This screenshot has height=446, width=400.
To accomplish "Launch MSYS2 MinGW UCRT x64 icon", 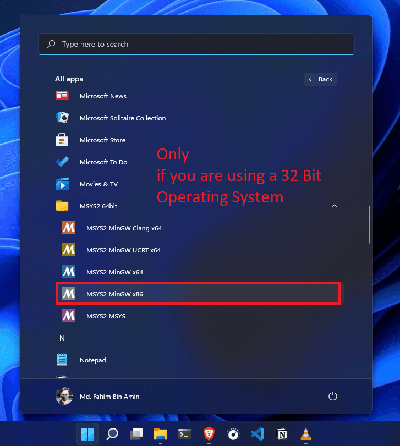I will pyautogui.click(x=69, y=250).
